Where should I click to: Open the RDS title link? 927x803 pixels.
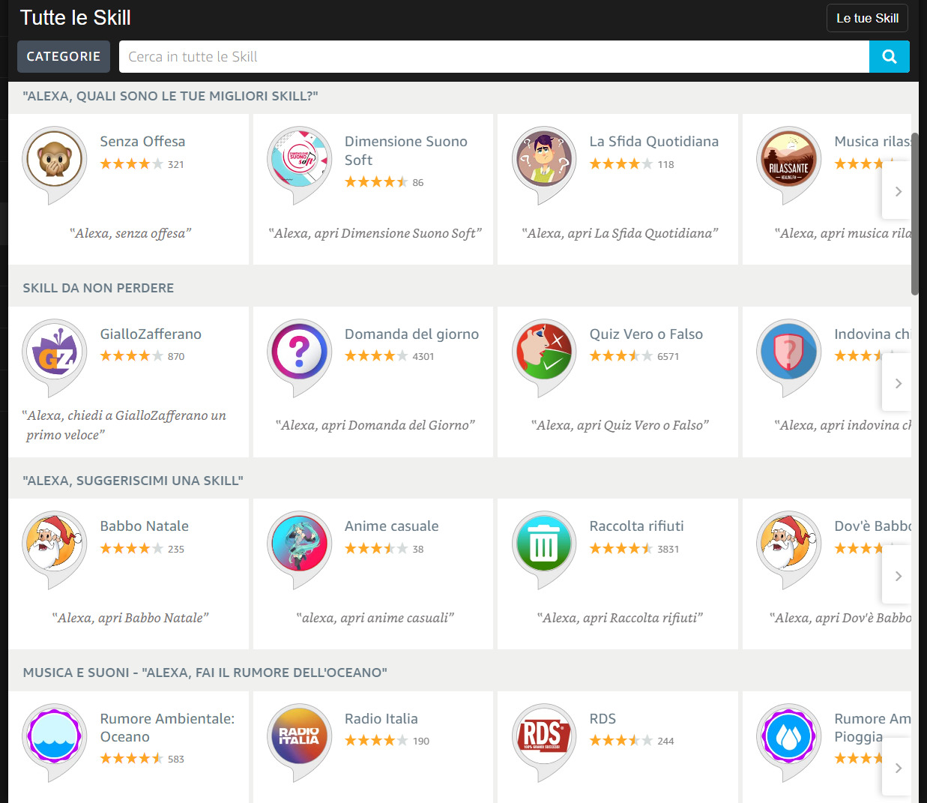click(603, 718)
